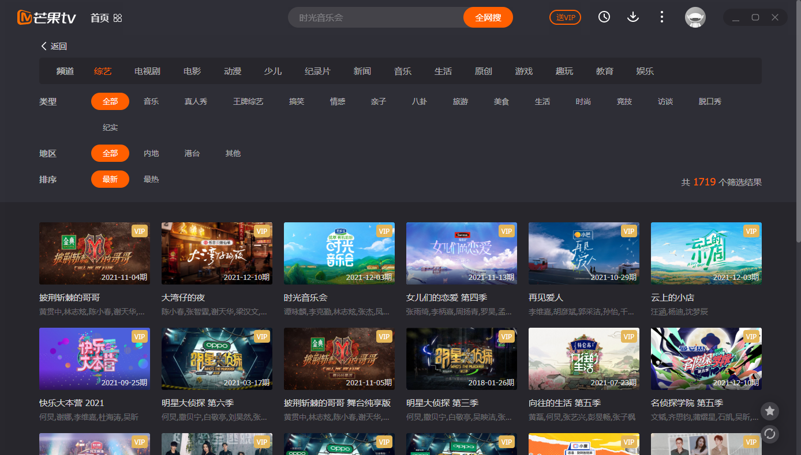Open the 时光音乐会 show thumbnail
The height and width of the screenshot is (455, 801).
[x=339, y=253]
